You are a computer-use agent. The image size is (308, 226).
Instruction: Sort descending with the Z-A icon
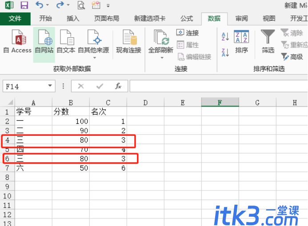point(225,52)
